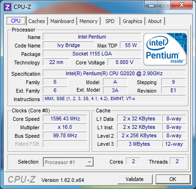Click the Model value A
This screenshot has height=189, width=196.
pyautogui.click(x=115, y=82)
